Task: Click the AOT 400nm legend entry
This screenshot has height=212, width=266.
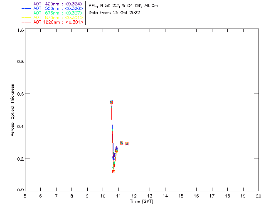Action: (x=52, y=4)
